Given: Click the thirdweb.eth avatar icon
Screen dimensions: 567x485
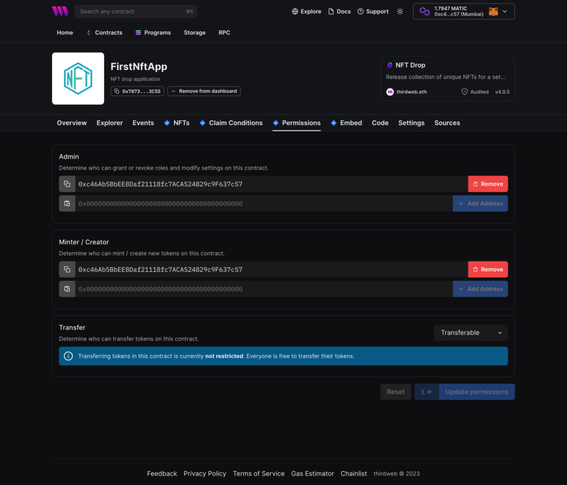Looking at the screenshot, I should tap(390, 92).
